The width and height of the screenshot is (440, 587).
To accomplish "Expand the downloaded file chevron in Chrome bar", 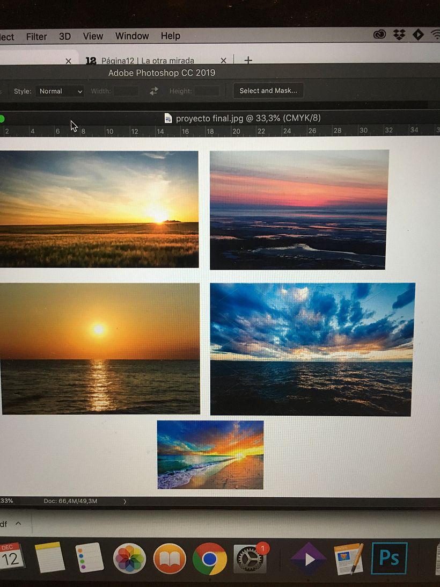I will coord(18,523).
